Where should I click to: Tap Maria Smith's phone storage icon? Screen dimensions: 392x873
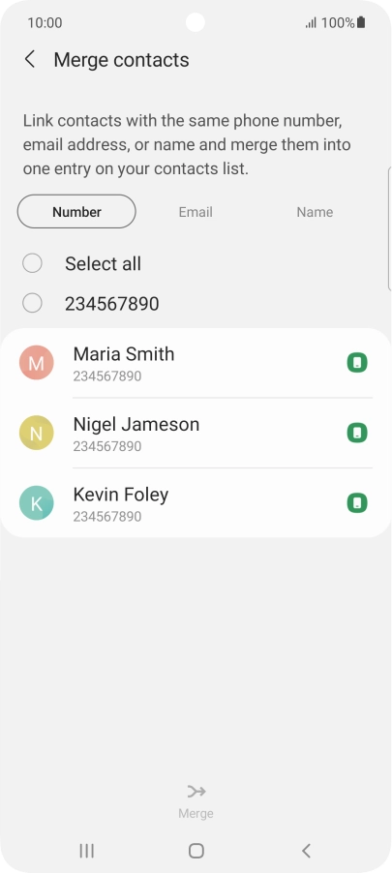pos(357,362)
